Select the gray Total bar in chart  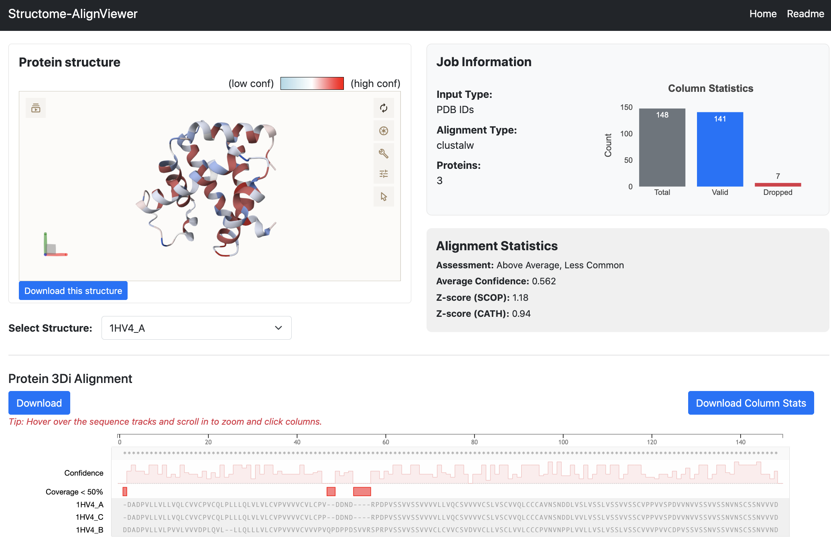click(x=662, y=148)
